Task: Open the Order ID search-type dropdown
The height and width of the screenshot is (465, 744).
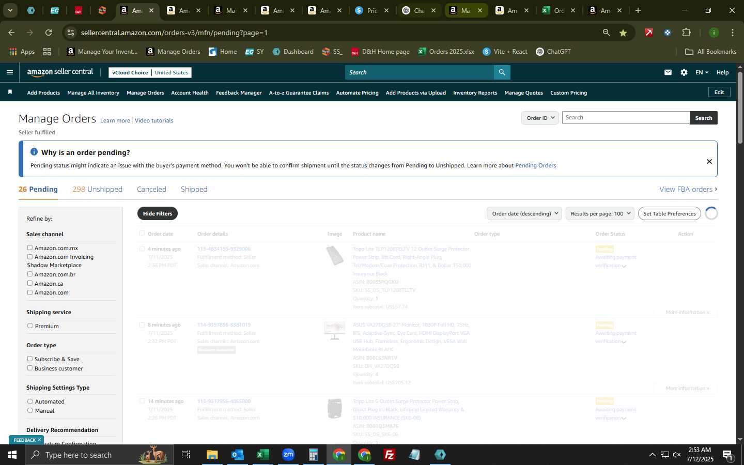Action: coord(540,118)
